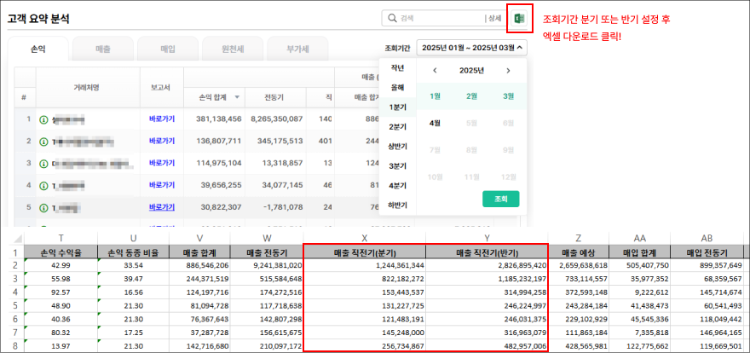Screen dimensions: 750x353
Task: Switch to the 부가세 tab
Action: pyautogui.click(x=296, y=49)
